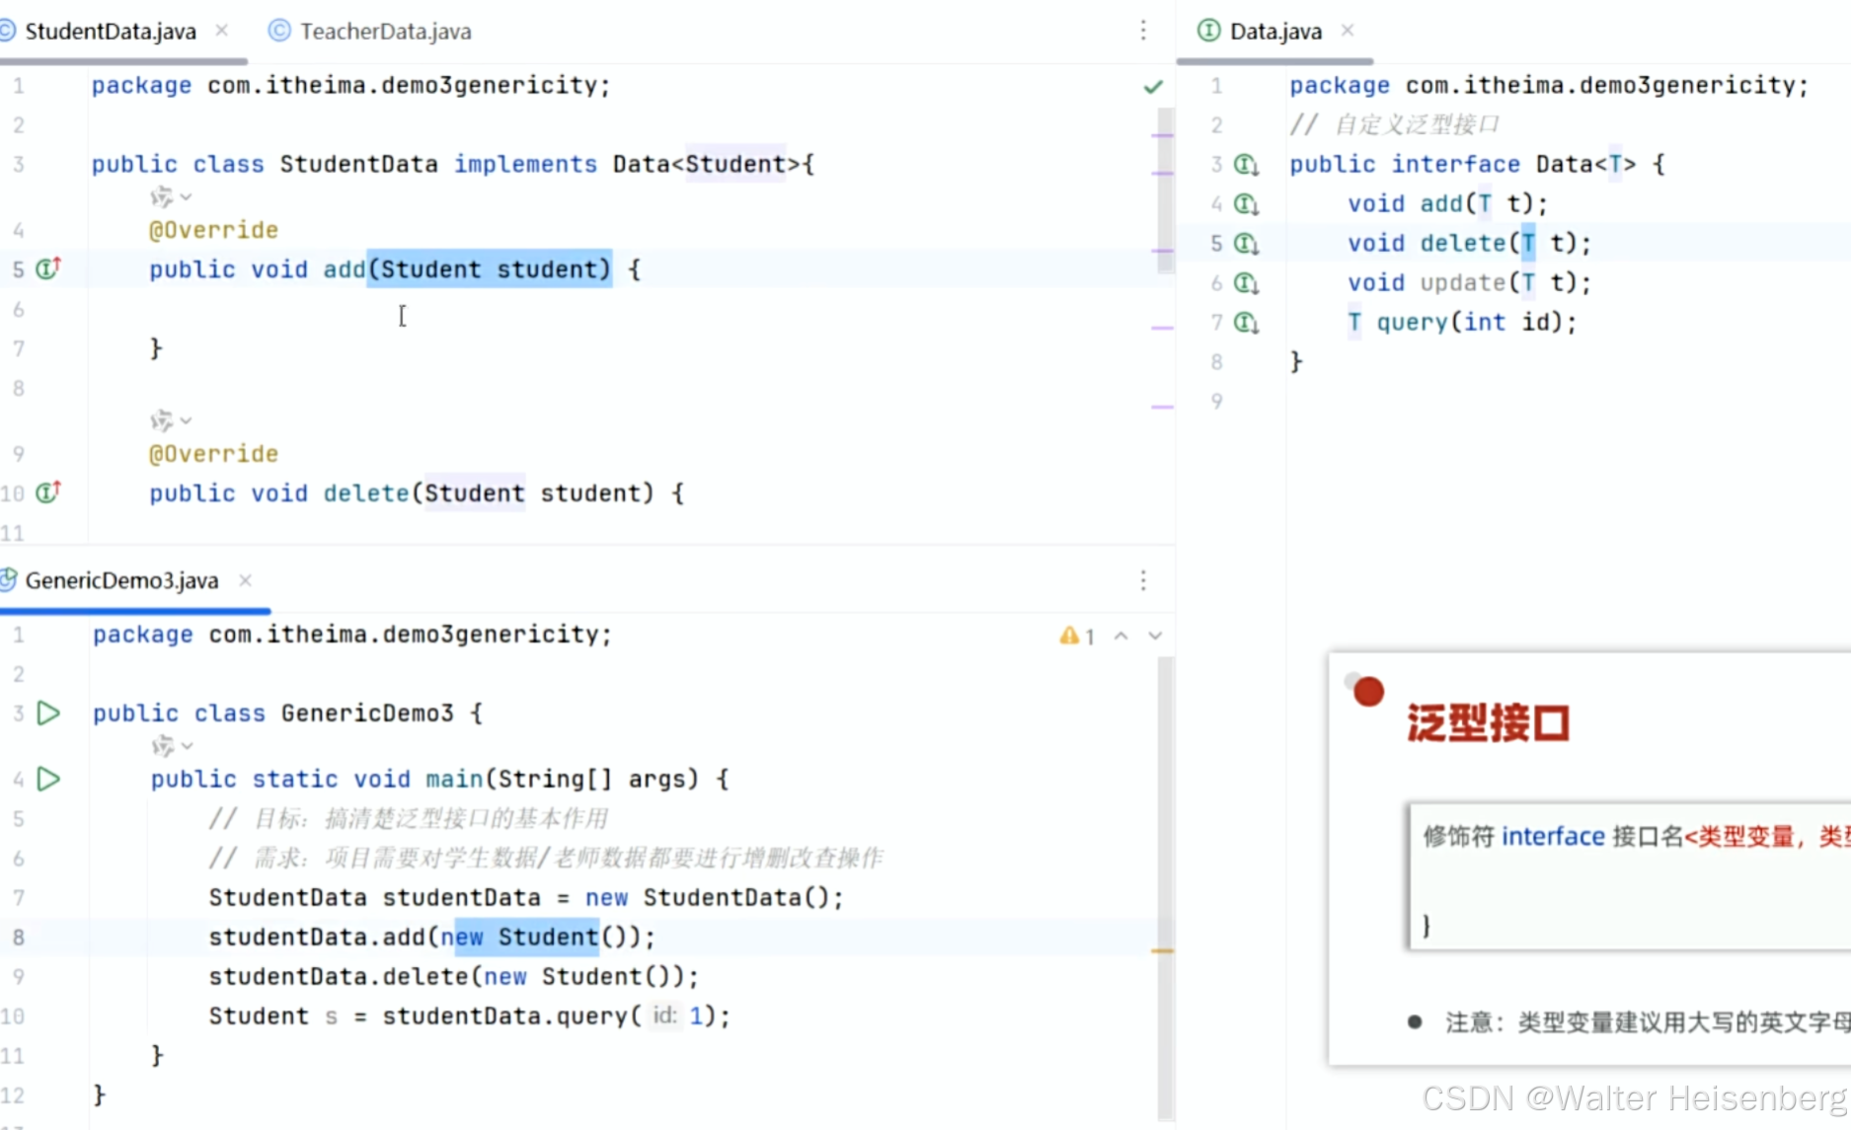Click the gutter icon beside void update(T t)
1851x1130 pixels.
click(1247, 283)
